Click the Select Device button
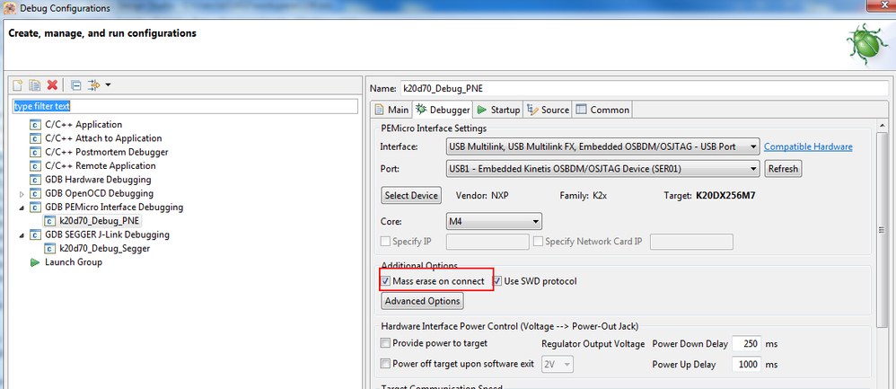896x389 pixels. click(x=411, y=195)
